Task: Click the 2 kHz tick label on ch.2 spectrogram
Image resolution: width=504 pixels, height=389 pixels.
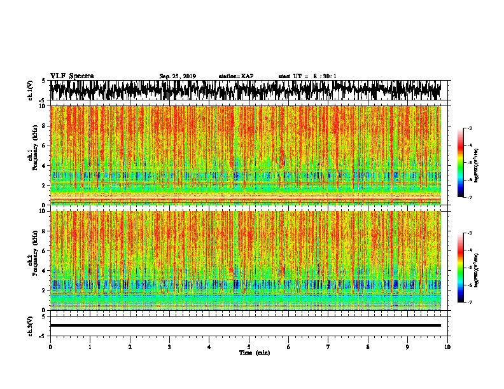Action: pyautogui.click(x=45, y=290)
